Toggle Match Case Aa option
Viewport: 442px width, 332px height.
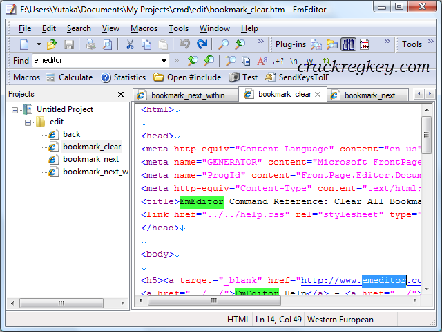tap(262, 61)
